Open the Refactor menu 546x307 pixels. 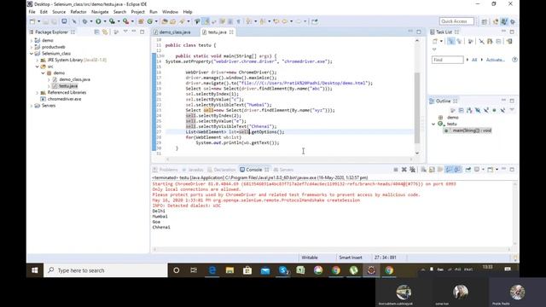(78, 12)
